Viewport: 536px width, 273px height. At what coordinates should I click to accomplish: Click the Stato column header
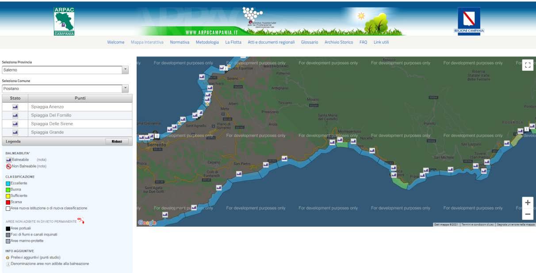tap(15, 98)
